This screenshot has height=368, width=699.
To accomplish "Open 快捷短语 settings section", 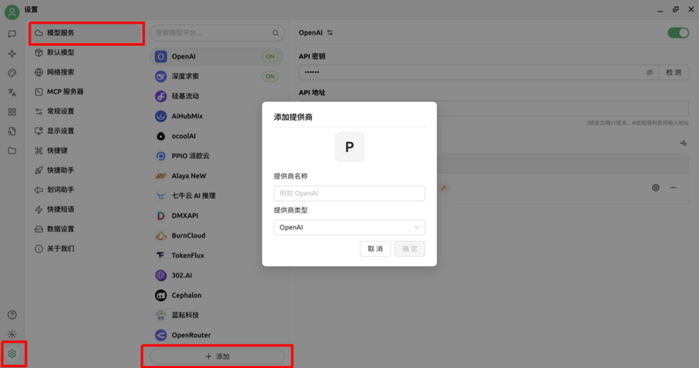I will coord(86,209).
